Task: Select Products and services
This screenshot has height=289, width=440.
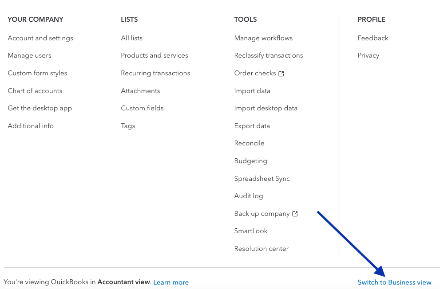Action: 155,55
